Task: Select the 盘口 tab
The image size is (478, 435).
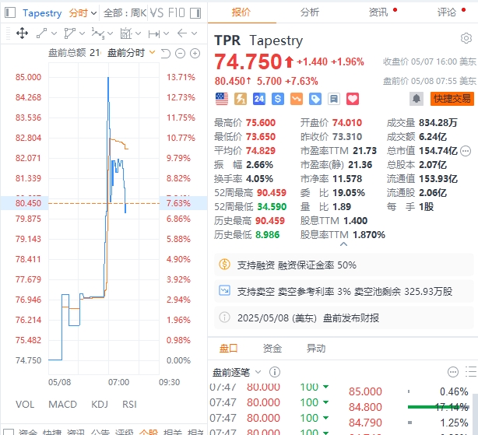Action: [x=229, y=348]
